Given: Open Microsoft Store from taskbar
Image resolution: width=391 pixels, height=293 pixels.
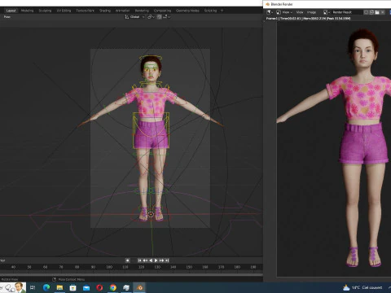Looking at the screenshot, I should 72,287.
